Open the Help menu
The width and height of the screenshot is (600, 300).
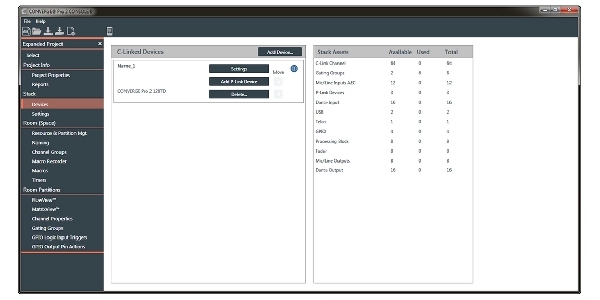(x=41, y=21)
